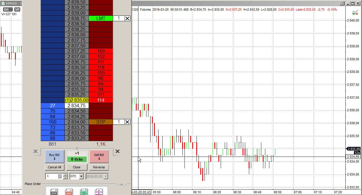Click price 2 839,25 in ladder
This screenshot has width=362, height=195.
77,7
